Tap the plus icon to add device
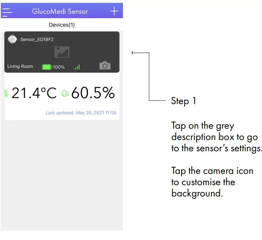This screenshot has height=240, width=262. [114, 11]
